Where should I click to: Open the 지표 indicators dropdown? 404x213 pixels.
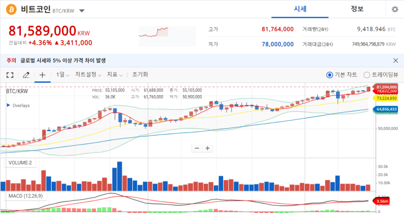(114, 75)
